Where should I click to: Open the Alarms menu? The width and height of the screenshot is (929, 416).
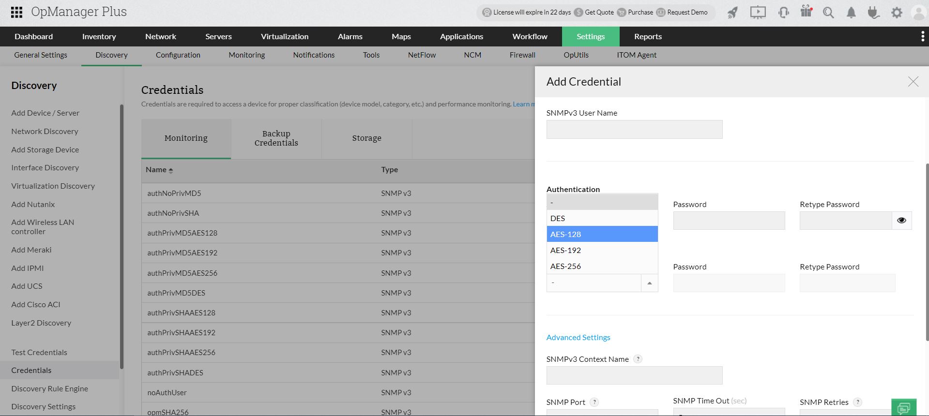350,37
